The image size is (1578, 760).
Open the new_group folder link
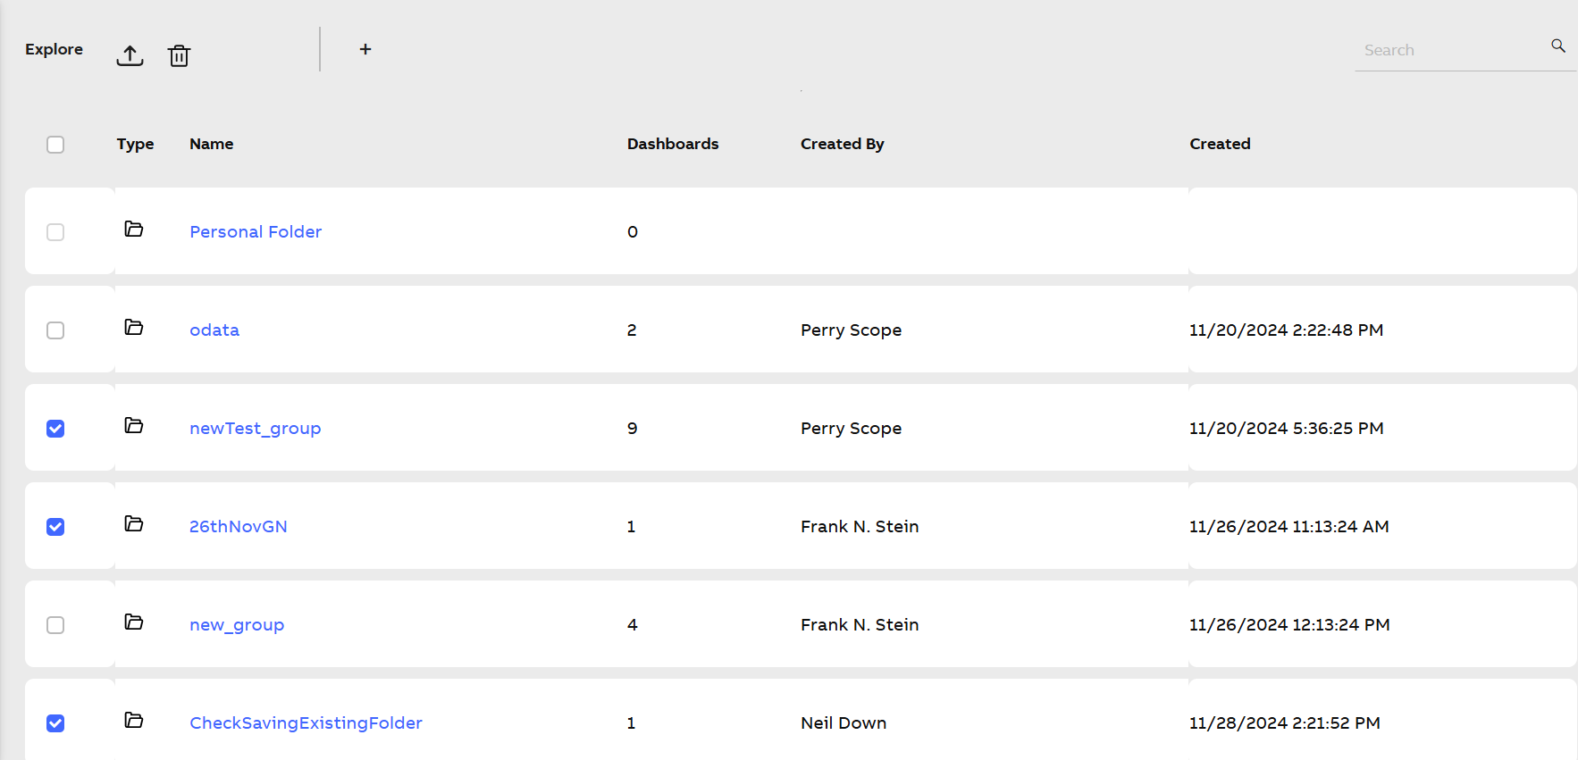coord(237,625)
